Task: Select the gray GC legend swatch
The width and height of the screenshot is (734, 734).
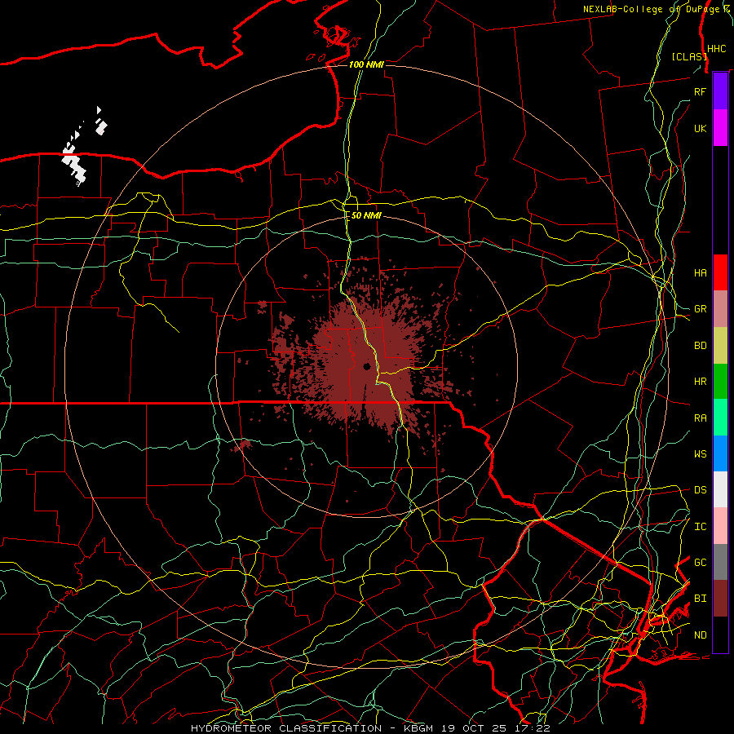Action: (720, 562)
